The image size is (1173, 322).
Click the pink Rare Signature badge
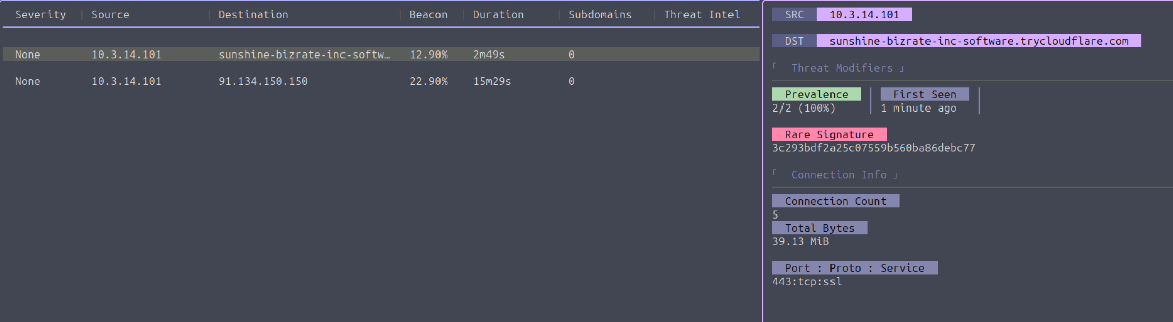coord(829,135)
